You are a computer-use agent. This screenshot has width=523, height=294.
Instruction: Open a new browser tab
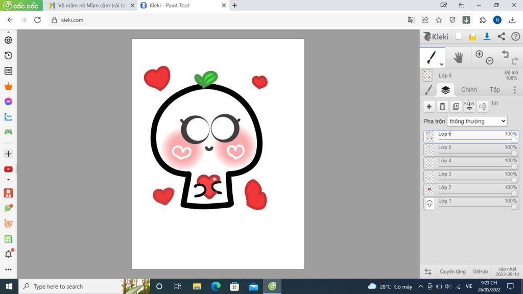[x=234, y=5]
